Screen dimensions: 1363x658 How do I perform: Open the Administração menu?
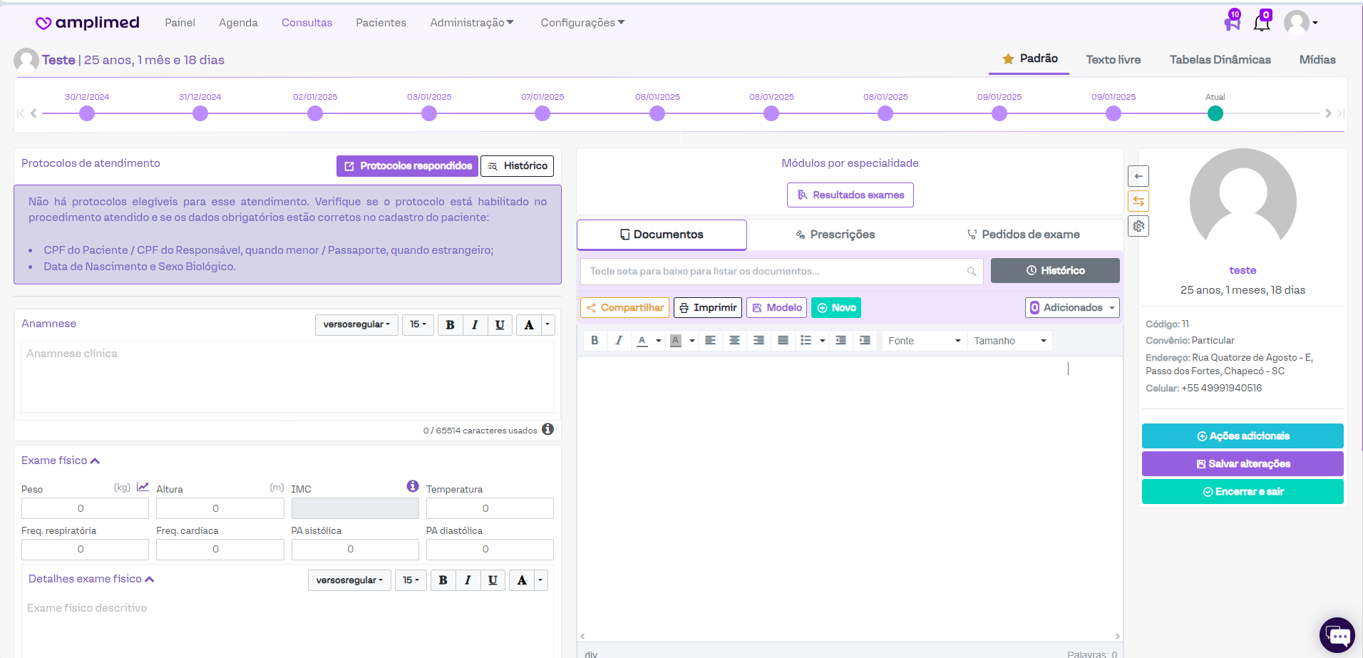[x=471, y=23]
